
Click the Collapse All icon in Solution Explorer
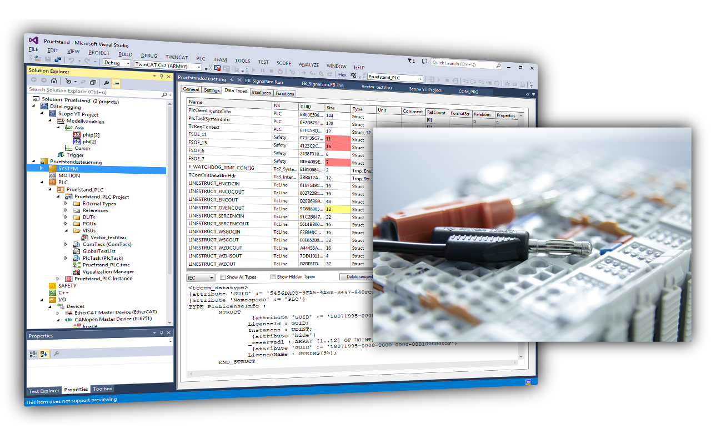(93, 82)
